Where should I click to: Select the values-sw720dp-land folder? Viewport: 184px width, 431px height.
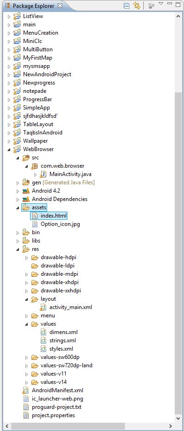click(x=66, y=365)
